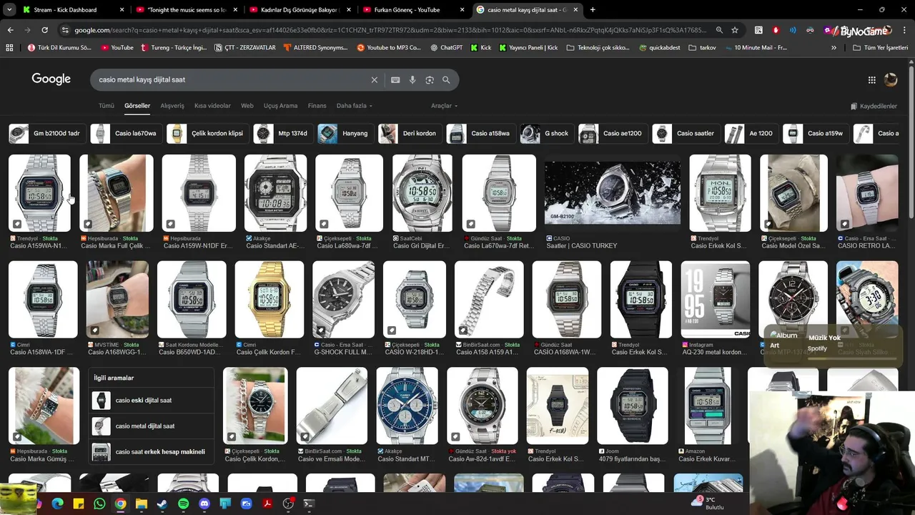Expand the Daha fazla dropdown

point(354,106)
